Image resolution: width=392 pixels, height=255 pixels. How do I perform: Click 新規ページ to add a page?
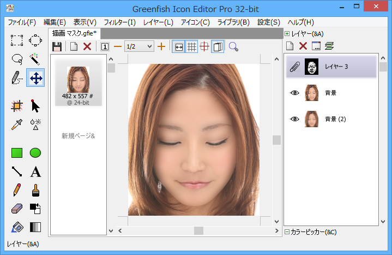click(78, 135)
